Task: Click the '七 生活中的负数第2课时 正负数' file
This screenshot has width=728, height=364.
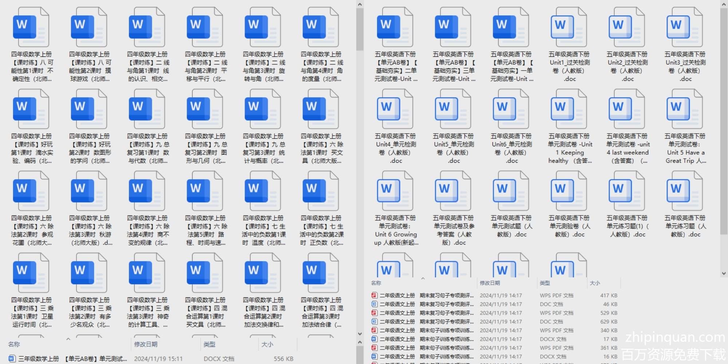Action: click(321, 191)
